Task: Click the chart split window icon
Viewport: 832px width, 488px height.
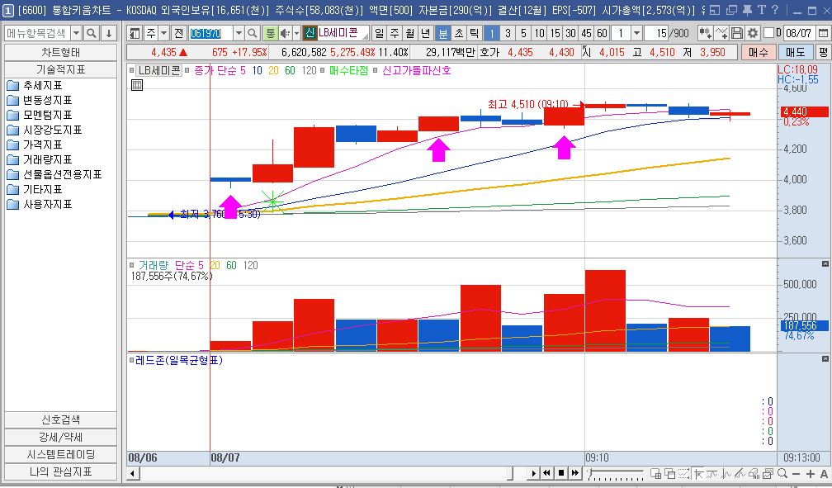Action: click(x=656, y=473)
